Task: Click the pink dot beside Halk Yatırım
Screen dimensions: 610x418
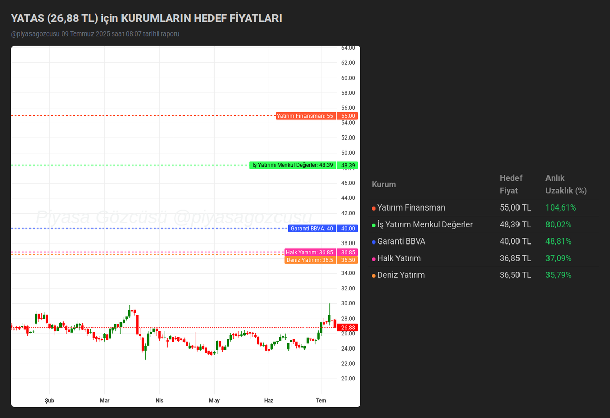Action: point(374,259)
